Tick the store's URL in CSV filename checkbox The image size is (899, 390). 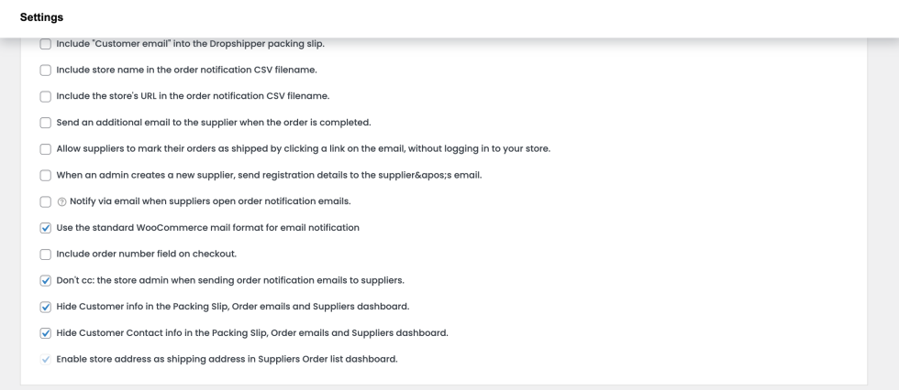pos(46,96)
